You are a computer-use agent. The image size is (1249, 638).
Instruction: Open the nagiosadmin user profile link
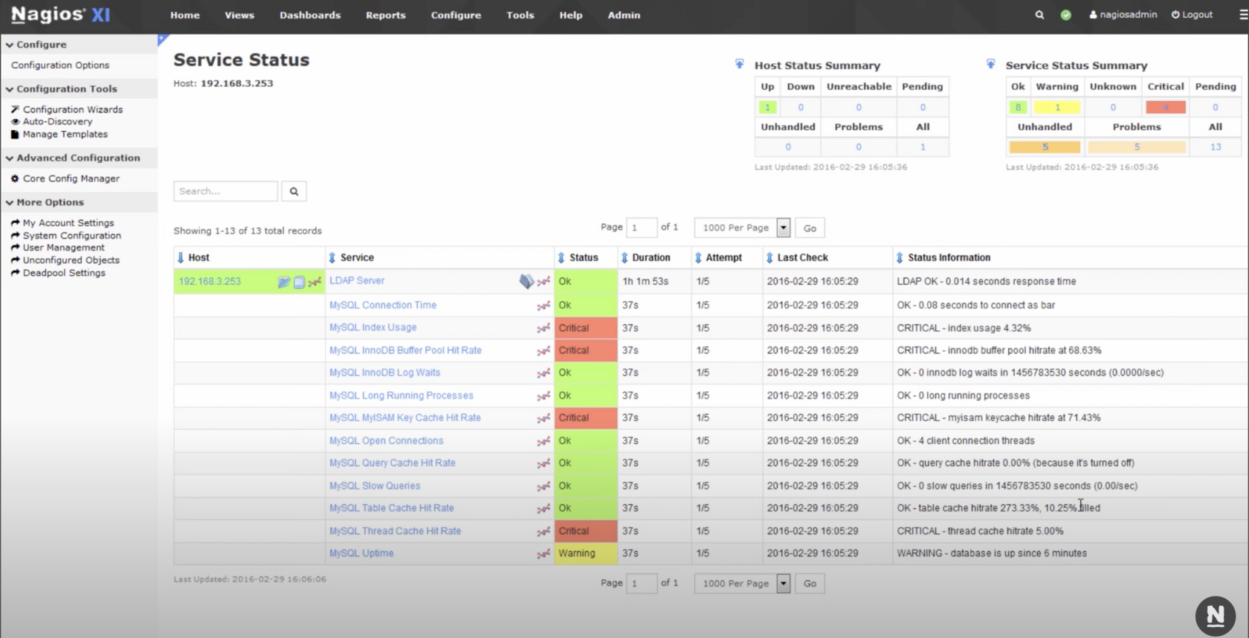pos(1123,14)
